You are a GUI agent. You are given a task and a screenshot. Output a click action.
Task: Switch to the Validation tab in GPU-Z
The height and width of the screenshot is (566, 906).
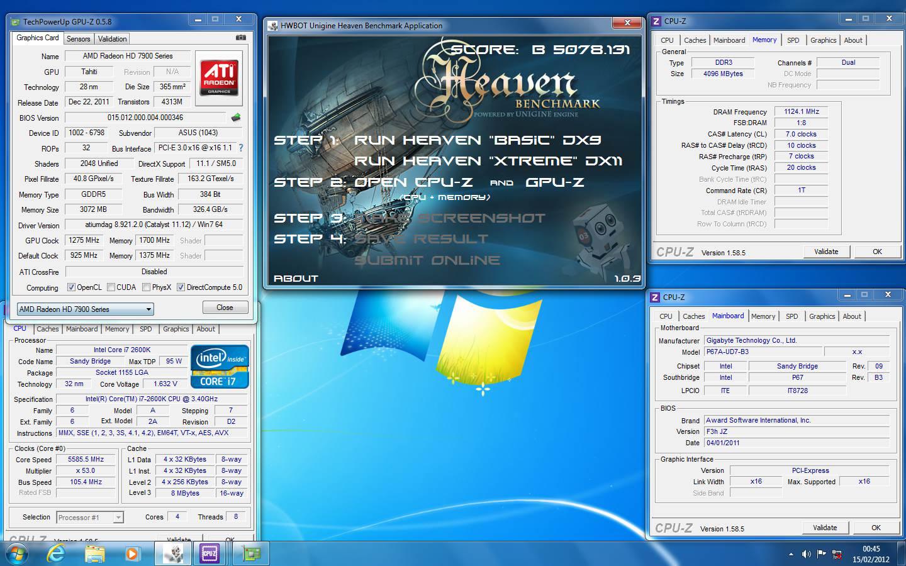click(113, 38)
